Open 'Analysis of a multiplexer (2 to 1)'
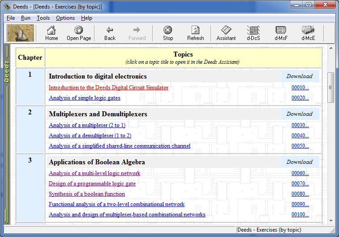The image size is (339, 237). [87, 125]
